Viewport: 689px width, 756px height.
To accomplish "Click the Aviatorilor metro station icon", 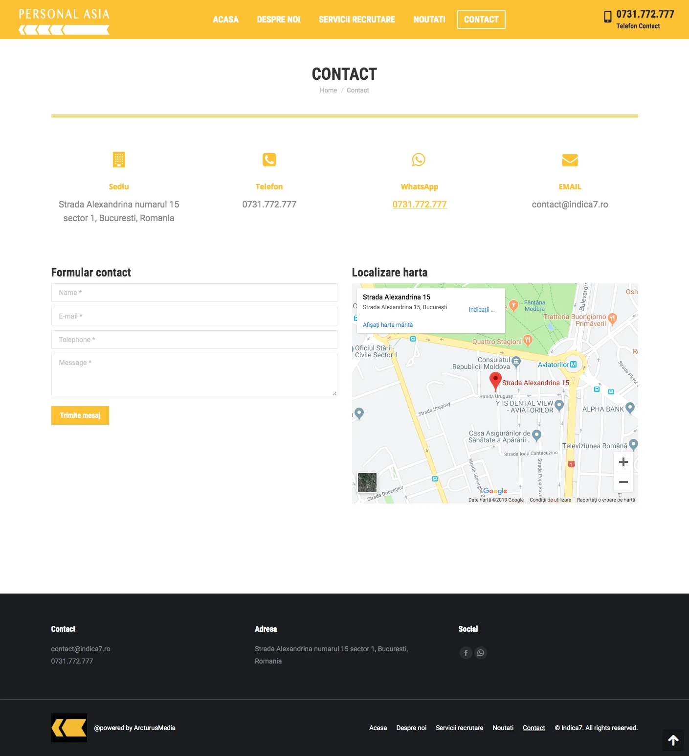I will click(x=573, y=365).
